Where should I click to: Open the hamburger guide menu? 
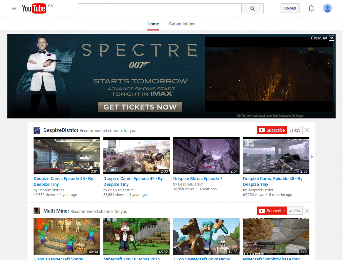(x=14, y=8)
